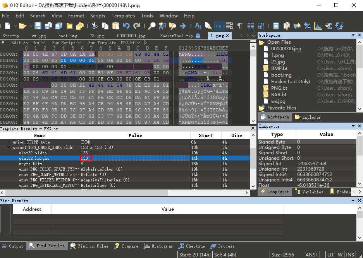Click INS indicator in status bar
This screenshot has width=363, height=258.
pyautogui.click(x=350, y=255)
